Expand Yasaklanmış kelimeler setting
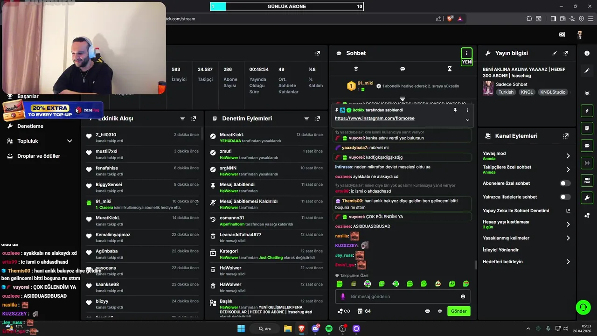The image size is (597, 336). [568, 238]
